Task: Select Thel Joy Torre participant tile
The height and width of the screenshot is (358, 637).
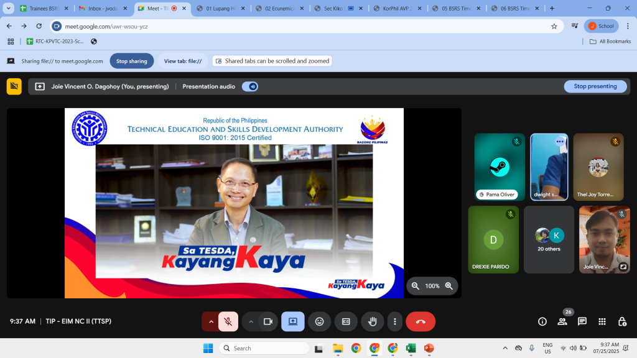Action: [598, 167]
